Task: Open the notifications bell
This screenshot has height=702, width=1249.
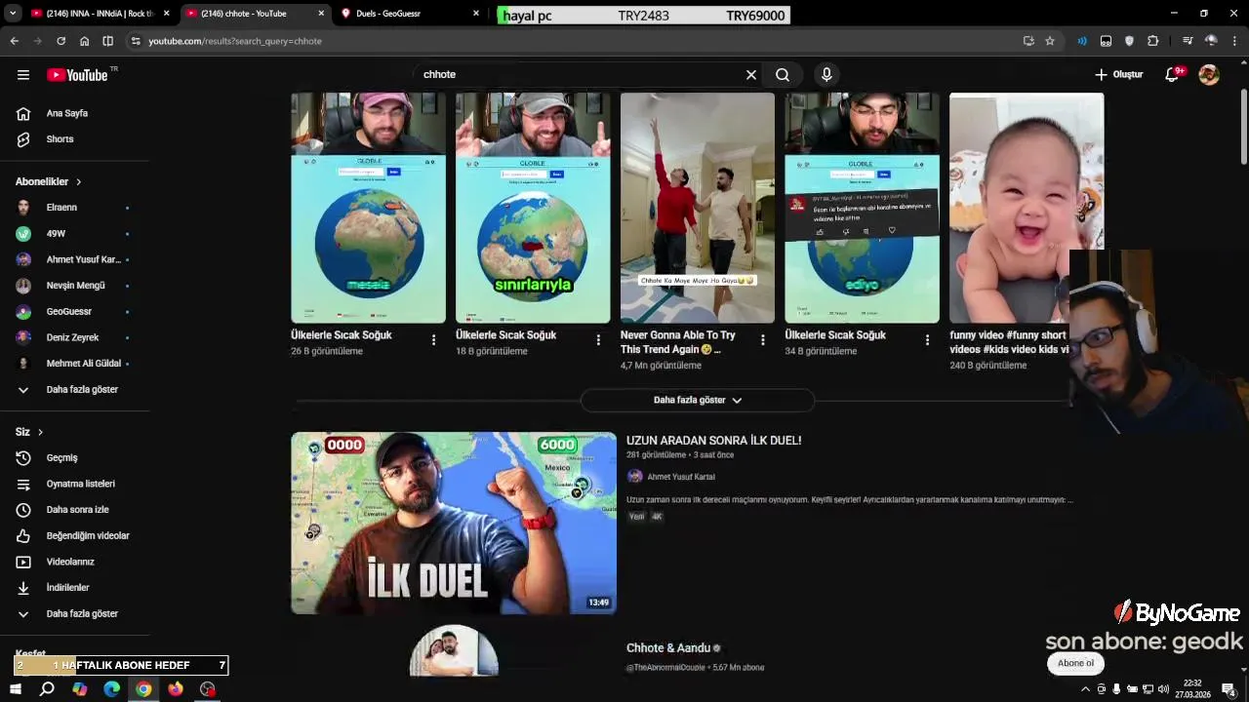Action: coord(1172,74)
